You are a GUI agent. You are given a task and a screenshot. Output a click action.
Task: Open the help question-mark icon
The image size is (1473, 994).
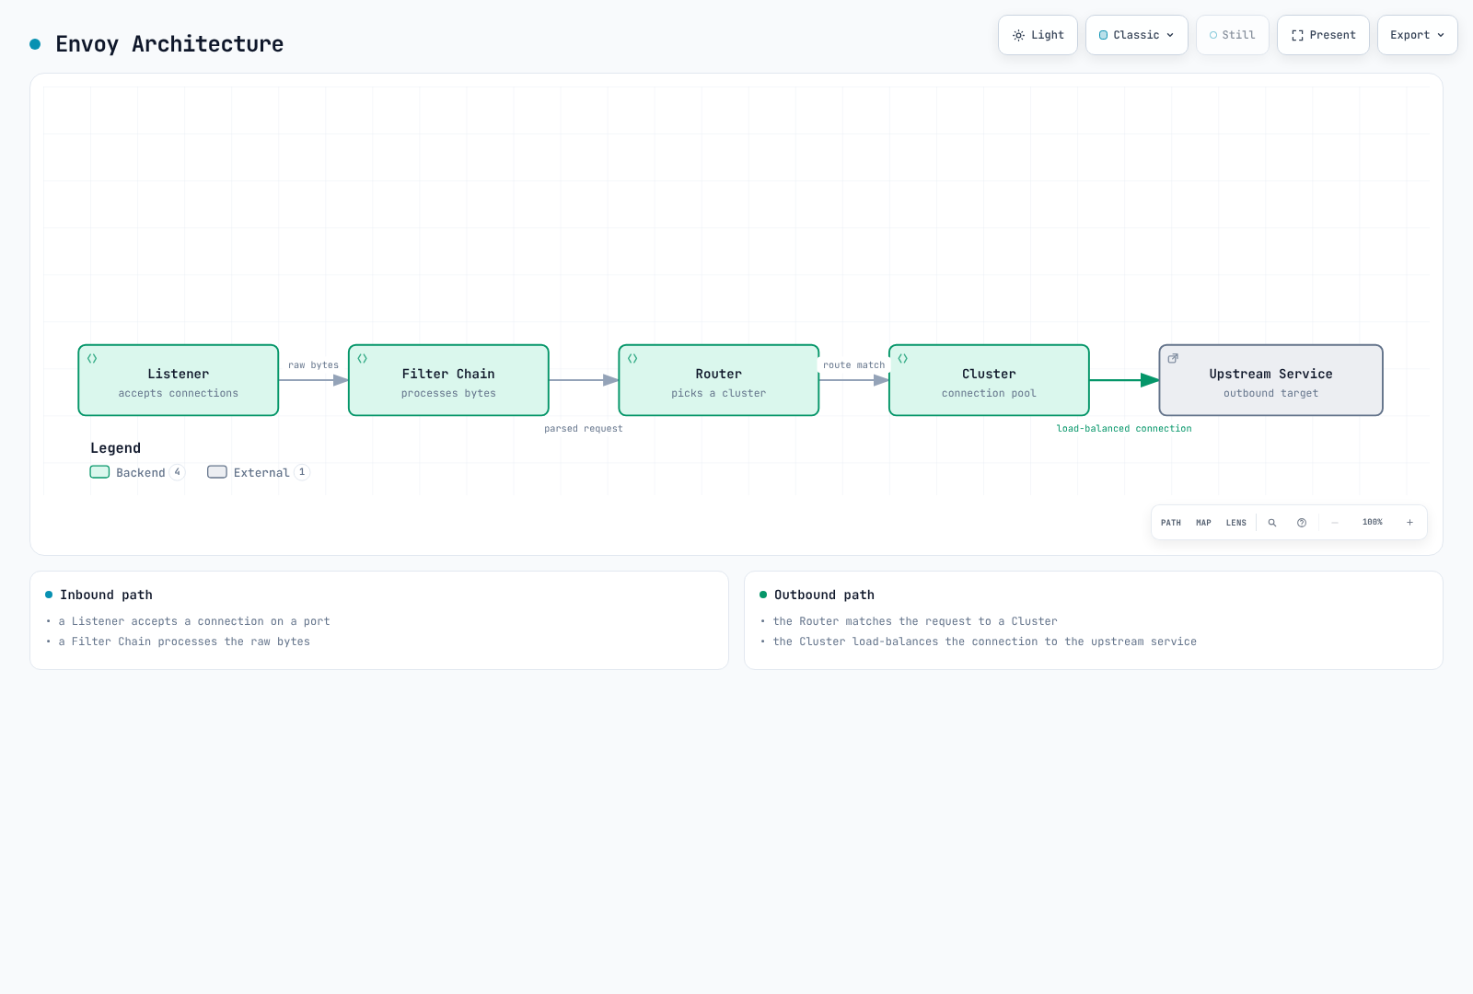pyautogui.click(x=1302, y=523)
